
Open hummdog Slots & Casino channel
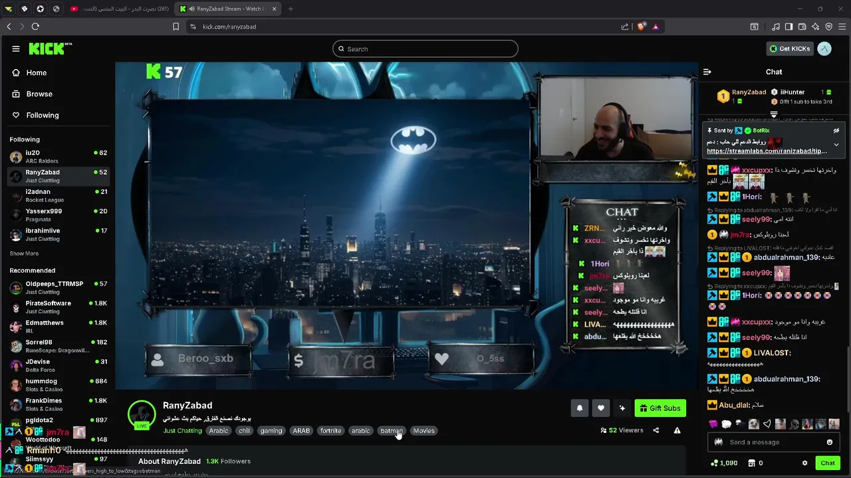click(58, 384)
